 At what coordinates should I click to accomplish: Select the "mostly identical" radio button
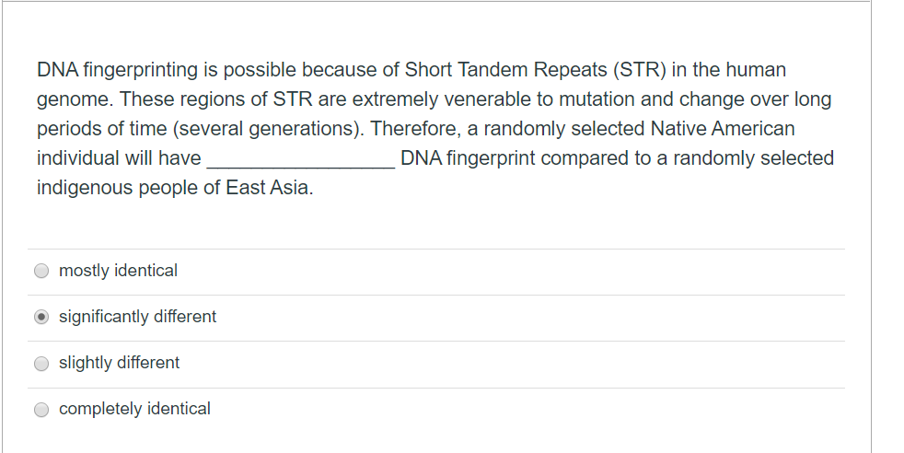[41, 271]
